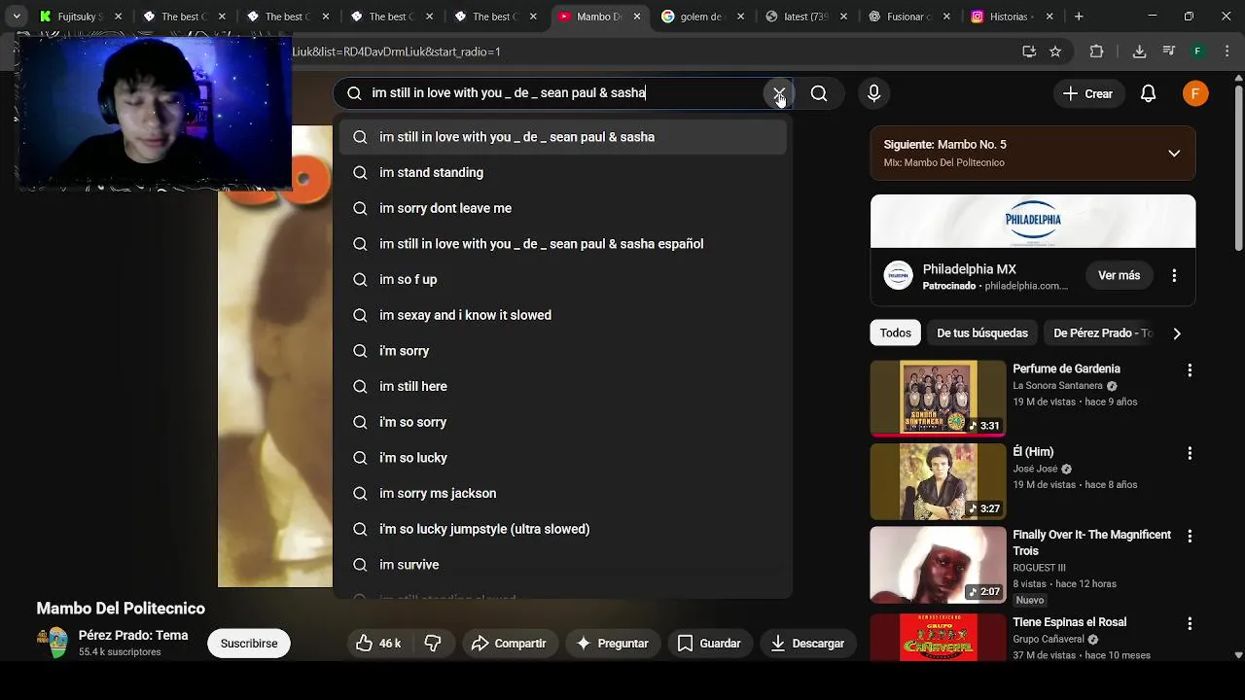
Task: Open Pérez Prado: Tema channel avatar
Action: click(x=53, y=643)
